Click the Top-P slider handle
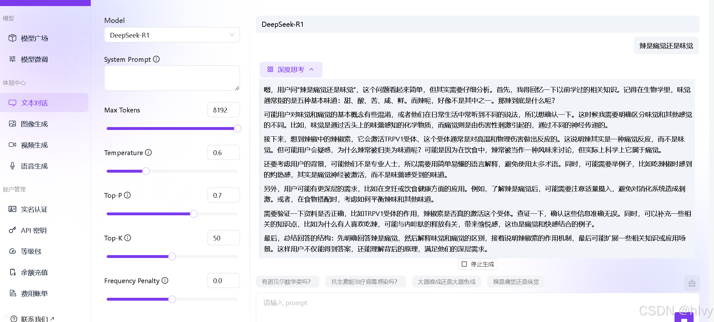The width and height of the screenshot is (714, 322). tap(194, 214)
